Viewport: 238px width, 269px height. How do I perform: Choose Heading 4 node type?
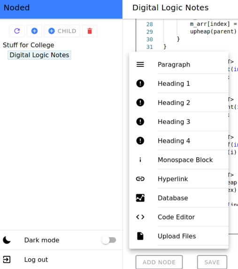(179, 141)
